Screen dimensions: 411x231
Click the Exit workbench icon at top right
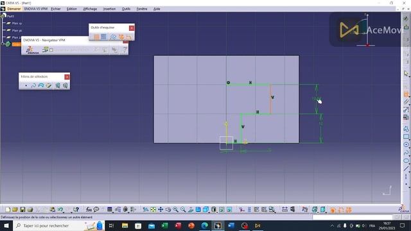406,27
